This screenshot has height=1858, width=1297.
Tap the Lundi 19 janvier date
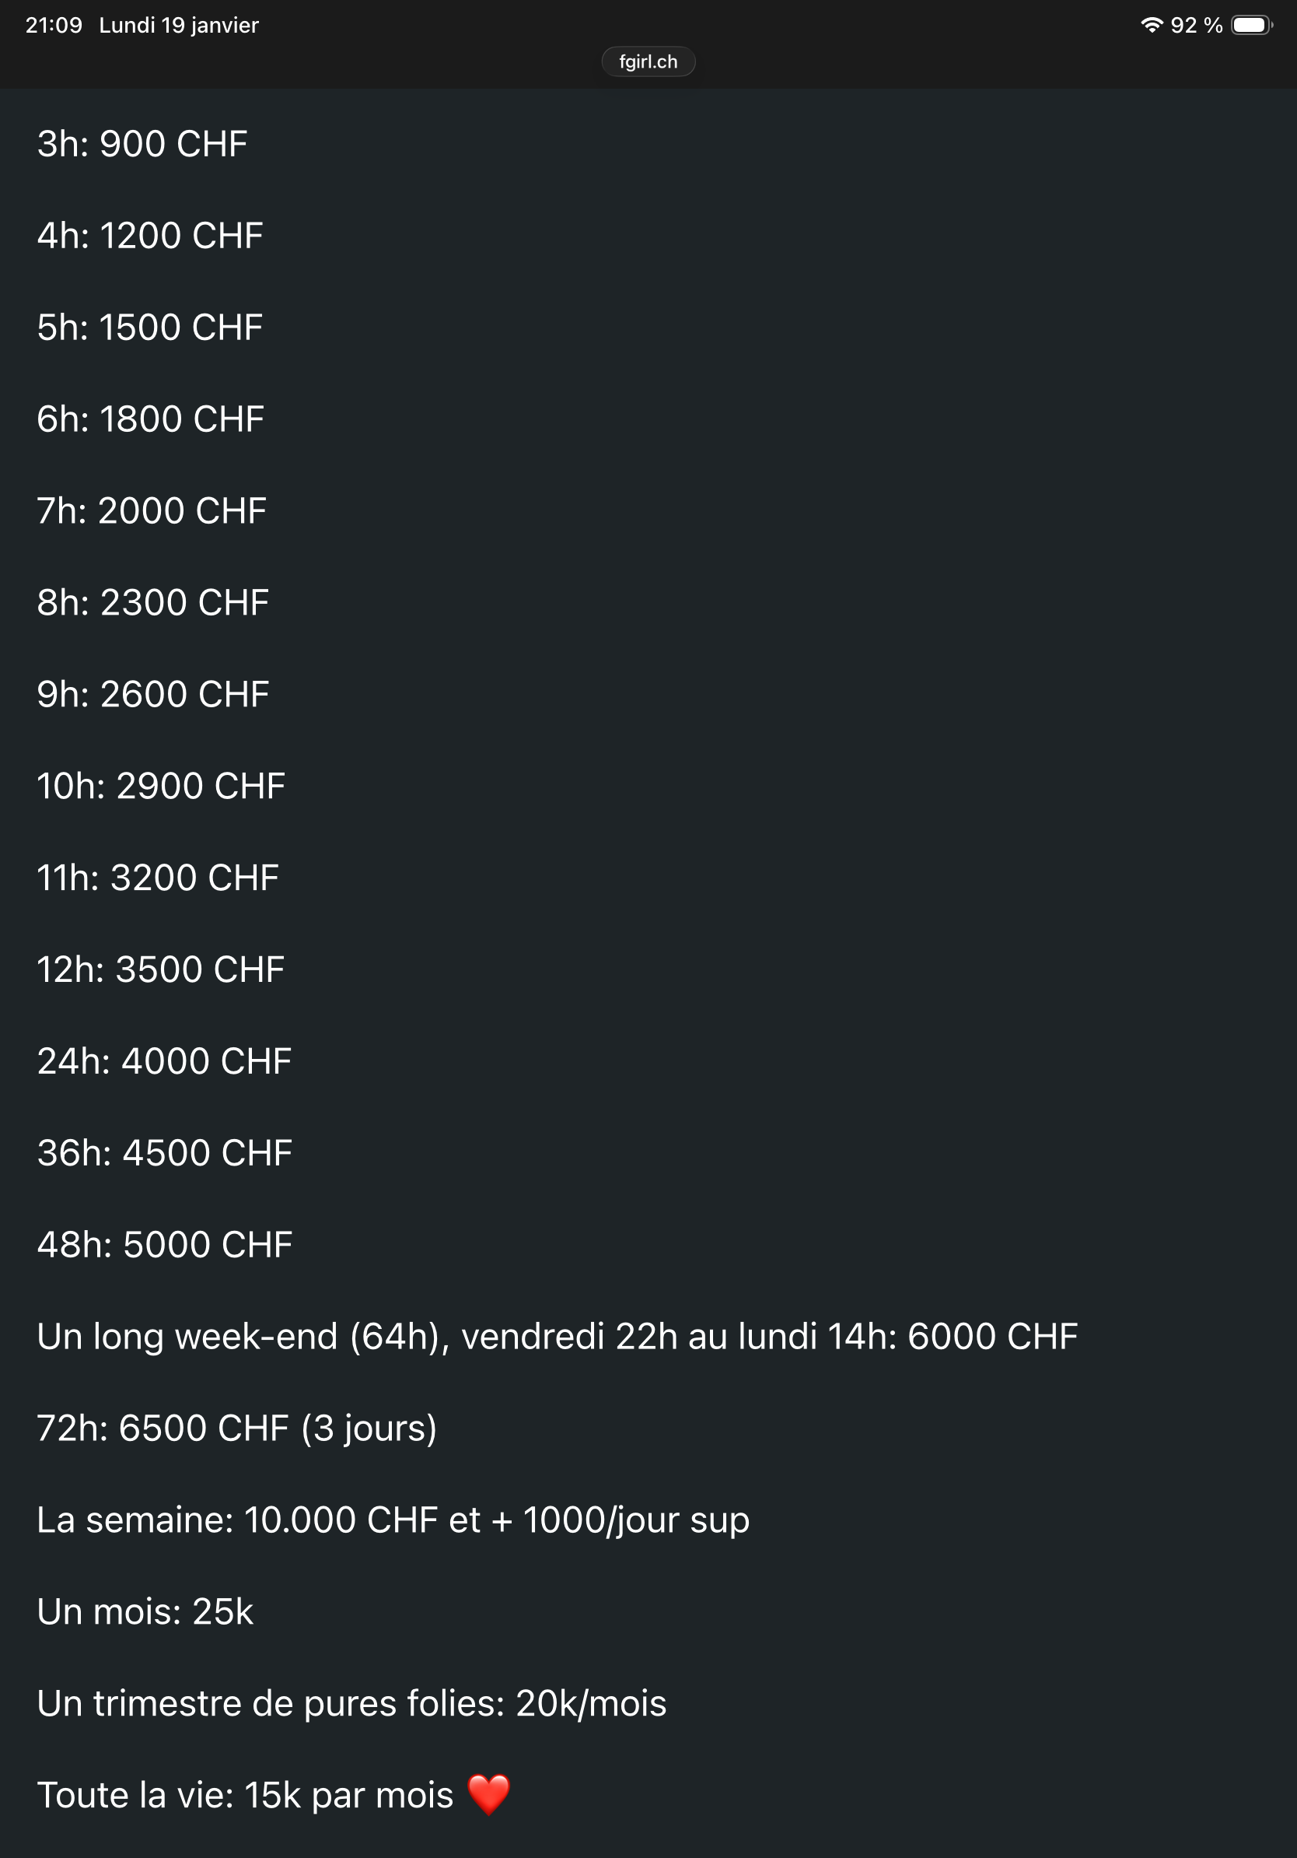coord(179,25)
